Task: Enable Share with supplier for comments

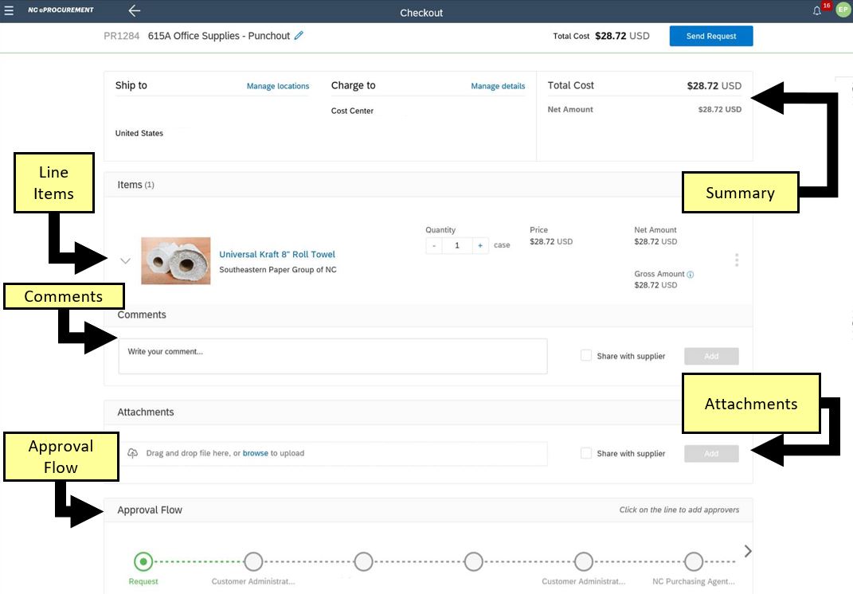Action: coord(586,356)
